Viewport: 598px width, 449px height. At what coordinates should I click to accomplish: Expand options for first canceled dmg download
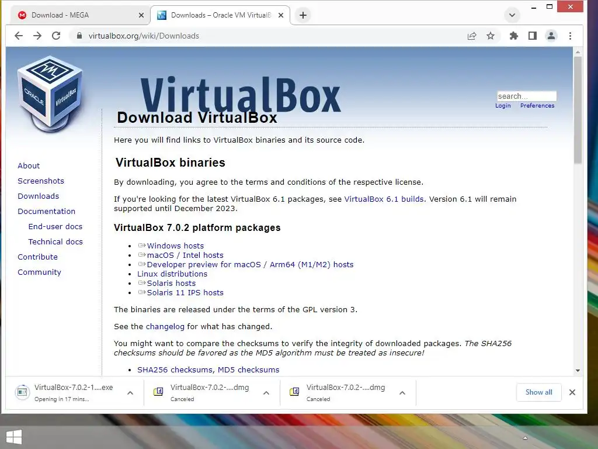coord(266,392)
